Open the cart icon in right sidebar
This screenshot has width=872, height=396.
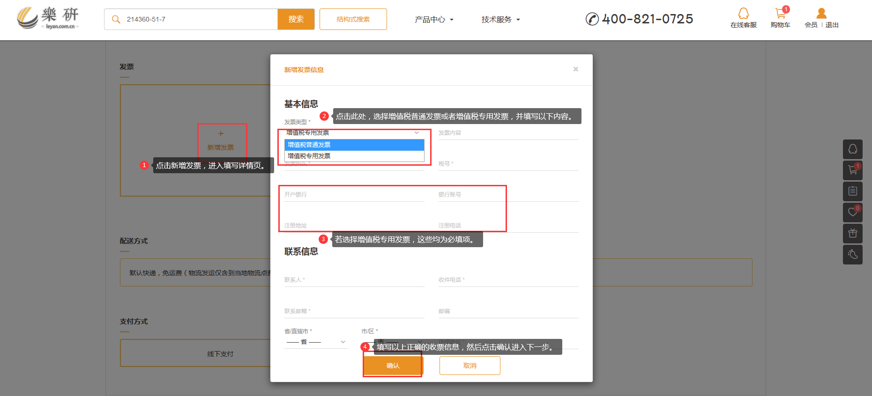tap(852, 170)
